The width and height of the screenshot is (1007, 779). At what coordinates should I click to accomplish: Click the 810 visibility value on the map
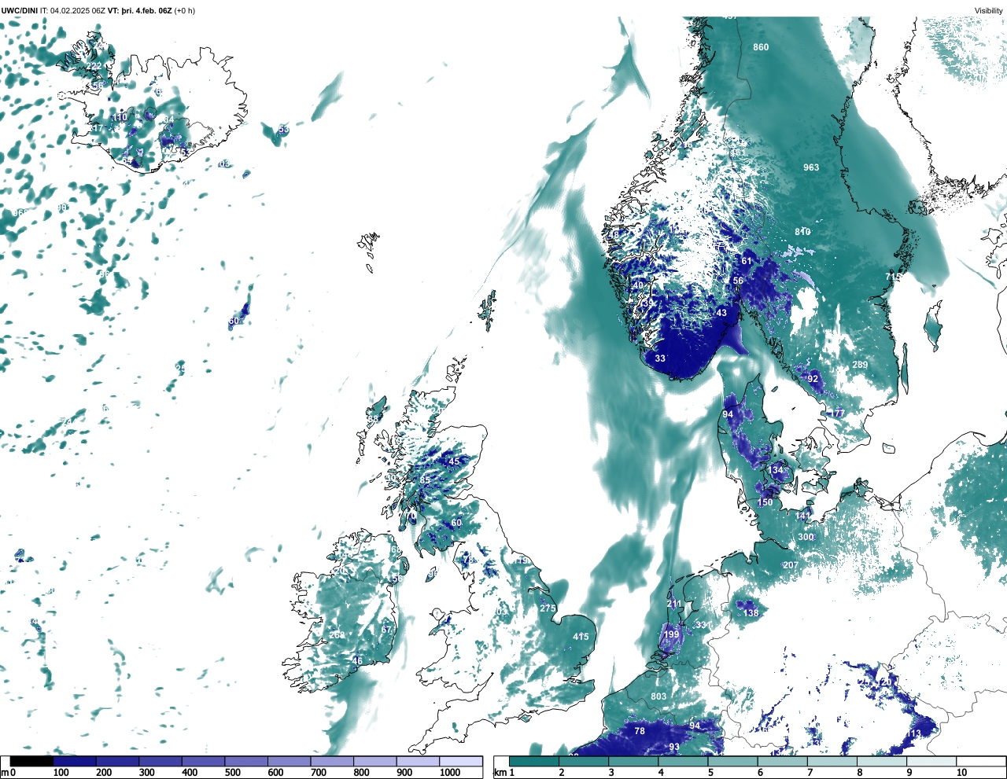(x=802, y=232)
